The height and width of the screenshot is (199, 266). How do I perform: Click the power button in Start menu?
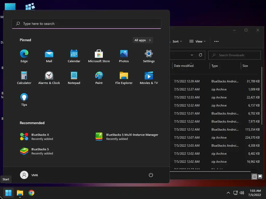[151, 175]
